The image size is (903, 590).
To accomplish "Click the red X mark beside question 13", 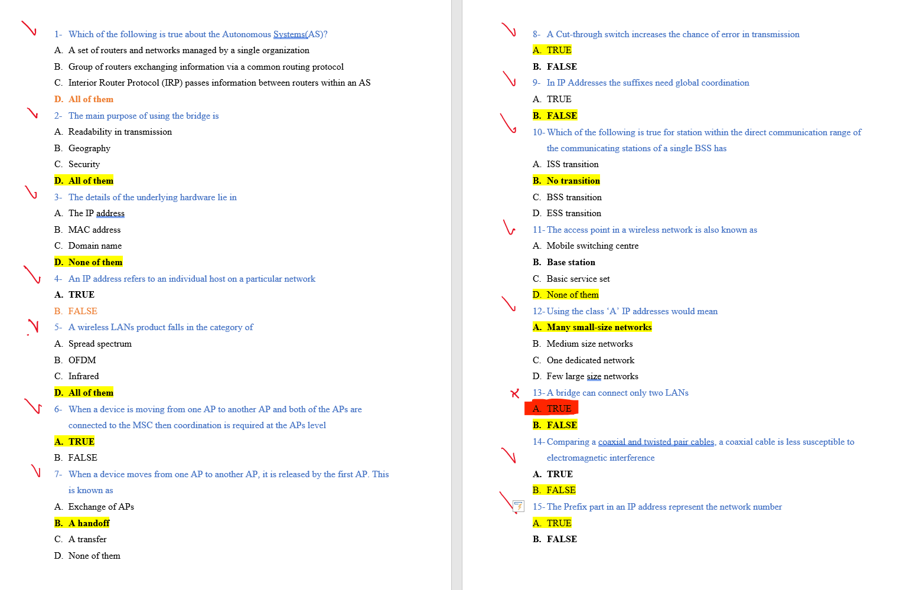I will click(516, 393).
